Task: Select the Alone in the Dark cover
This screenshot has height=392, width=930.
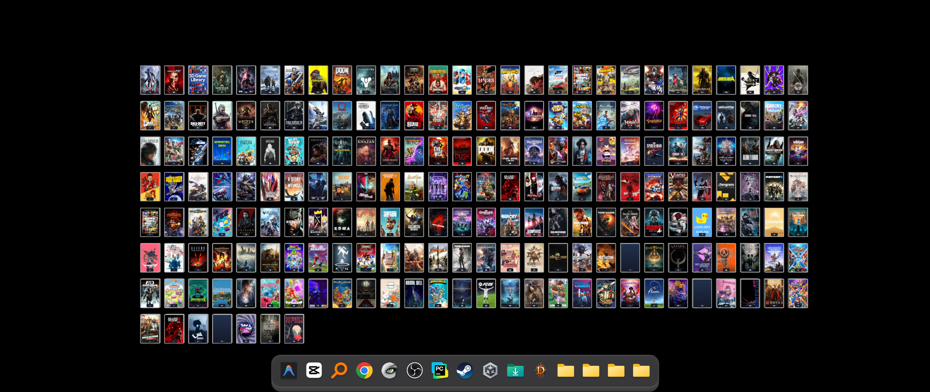Action: click(750, 151)
